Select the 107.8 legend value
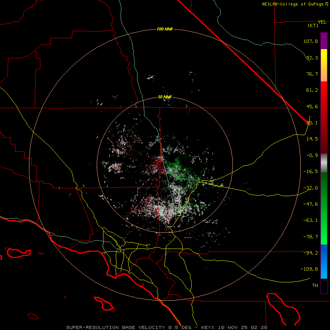 point(311,41)
